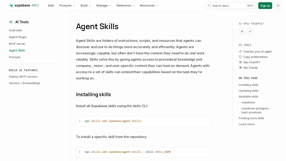The height and width of the screenshot is (161, 286).
Task: Click the AI Tools sidebar title
Action: click(x=22, y=22)
